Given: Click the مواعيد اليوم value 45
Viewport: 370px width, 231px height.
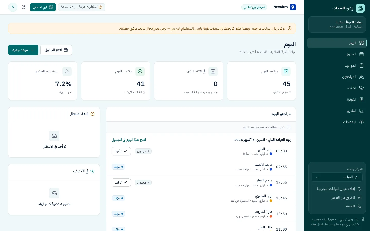Looking at the screenshot, I should (286, 84).
